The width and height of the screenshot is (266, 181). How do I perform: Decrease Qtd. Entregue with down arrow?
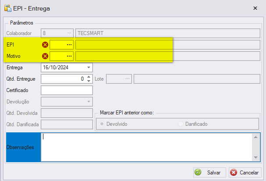89,81
